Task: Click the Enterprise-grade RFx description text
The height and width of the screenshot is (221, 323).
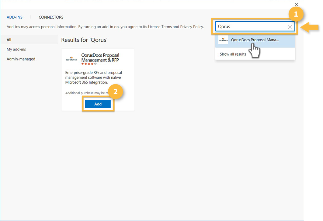Action: [x=93, y=78]
